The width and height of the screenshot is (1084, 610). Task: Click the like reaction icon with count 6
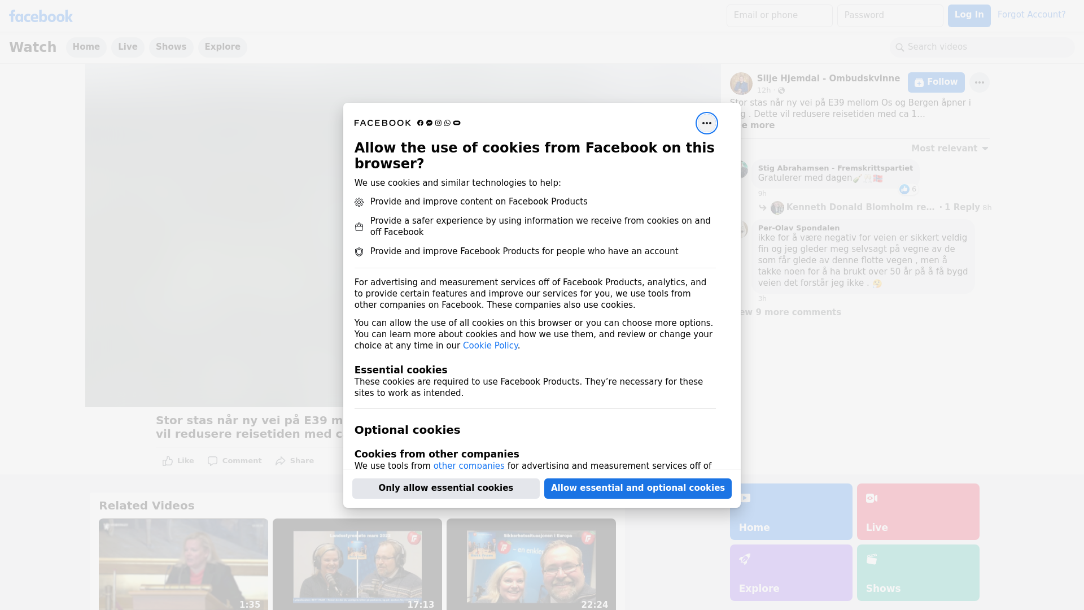(904, 189)
